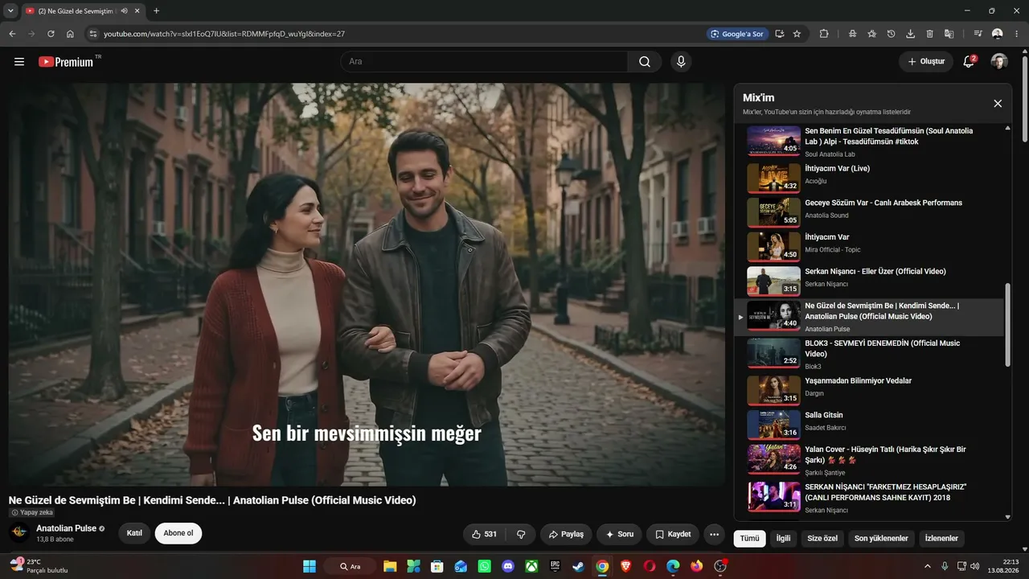Screen dimensions: 1029x579
Task: Open Chrome three-dot menu
Action: [1017, 34]
